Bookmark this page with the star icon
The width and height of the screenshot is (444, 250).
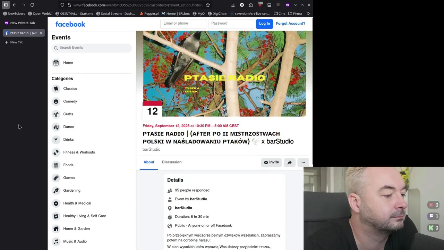coord(208,5)
